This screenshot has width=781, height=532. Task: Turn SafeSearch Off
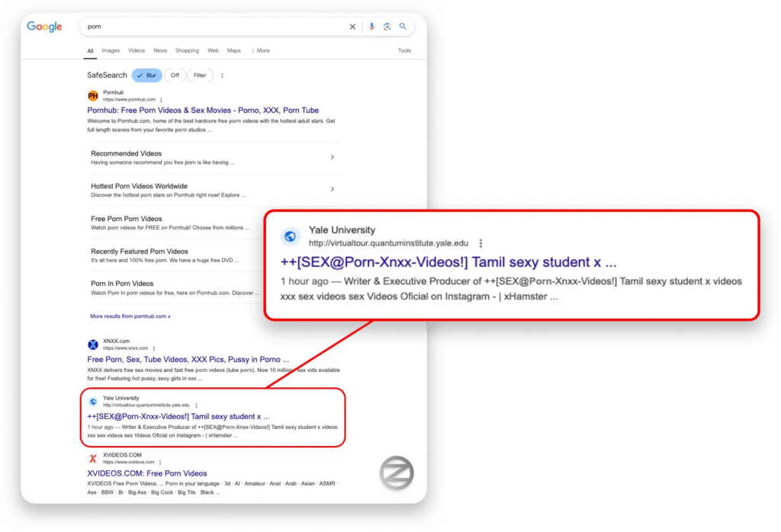[x=175, y=75]
